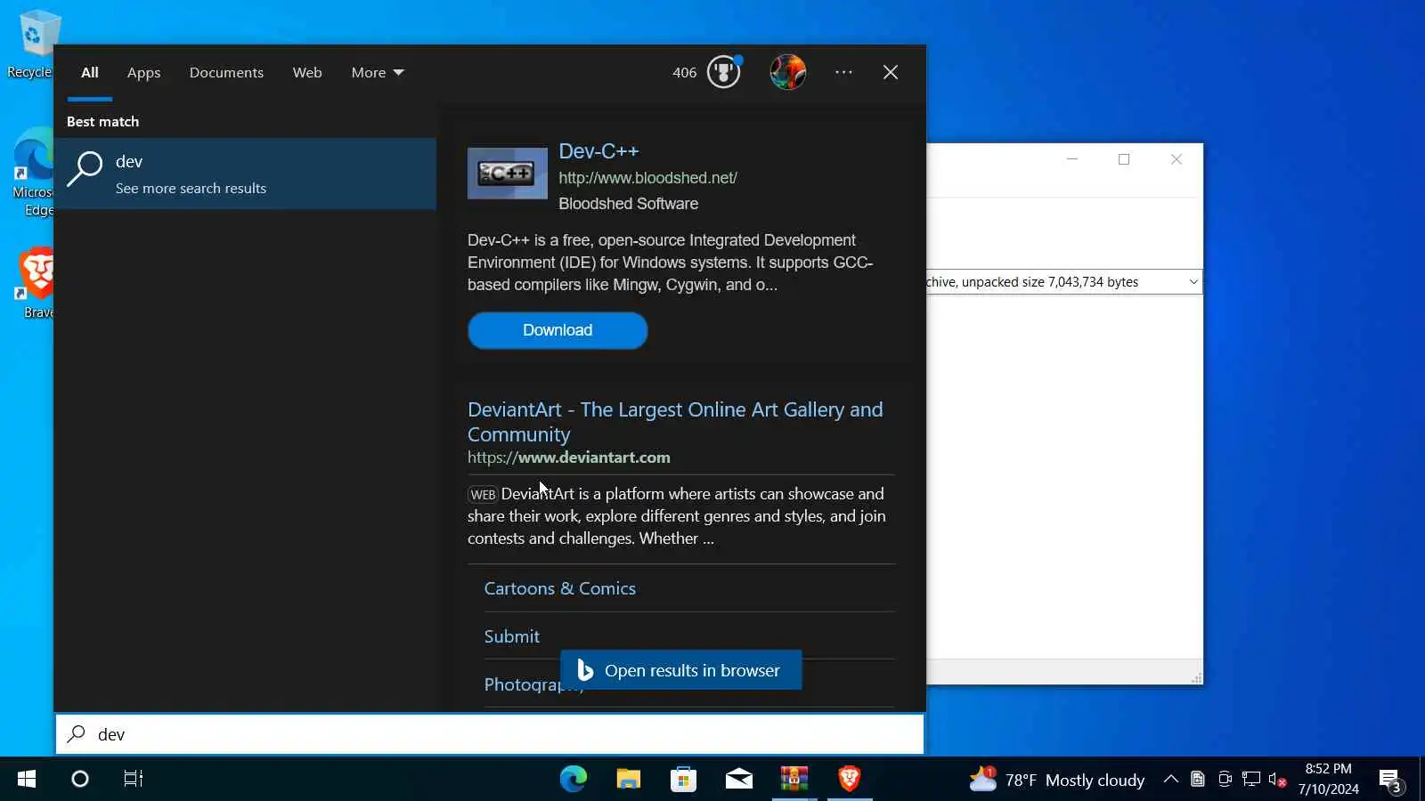The width and height of the screenshot is (1425, 801).
Task: Open the www.deviantart.com URL link
Action: pyautogui.click(x=569, y=457)
